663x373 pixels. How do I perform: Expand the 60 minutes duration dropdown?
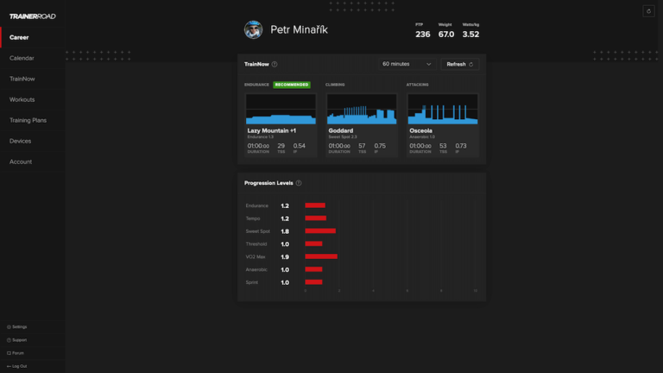coord(407,64)
